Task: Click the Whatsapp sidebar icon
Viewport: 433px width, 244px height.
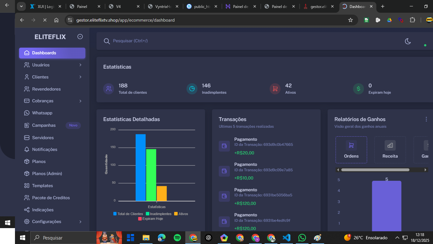Action: (27, 113)
